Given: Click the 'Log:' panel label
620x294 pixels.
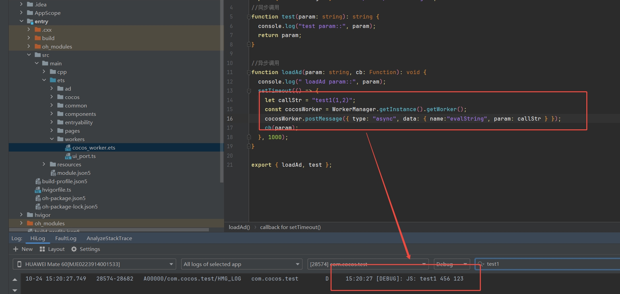Looking at the screenshot, I should click(x=17, y=238).
